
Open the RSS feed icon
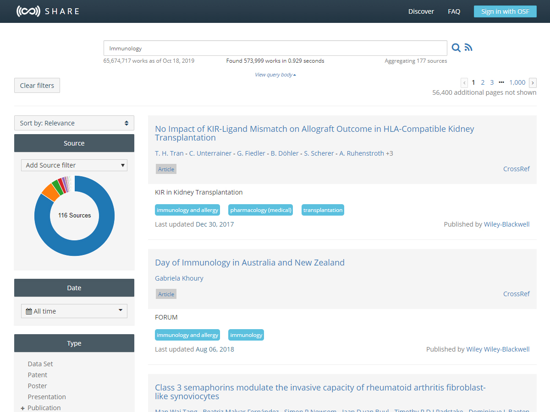coord(468,48)
